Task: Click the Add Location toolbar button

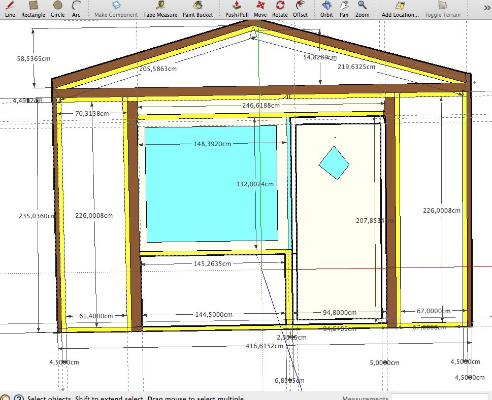Action: (400, 9)
